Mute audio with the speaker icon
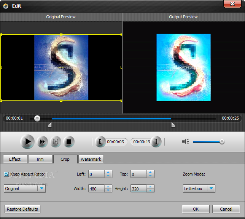 (186, 142)
